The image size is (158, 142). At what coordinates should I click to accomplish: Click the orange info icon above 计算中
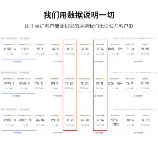click(30, 44)
